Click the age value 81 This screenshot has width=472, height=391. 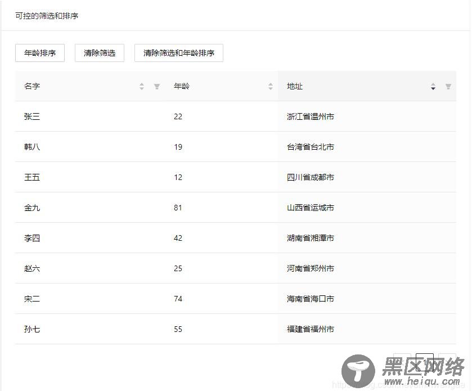point(178,208)
